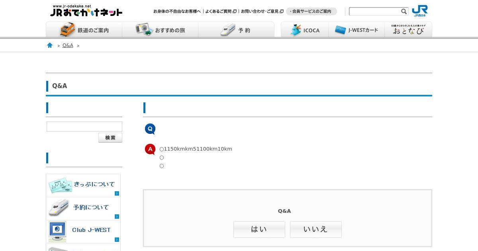Image resolution: width=478 pixels, height=251 pixels.
Task: Click the いいえ button
Action: point(316,229)
